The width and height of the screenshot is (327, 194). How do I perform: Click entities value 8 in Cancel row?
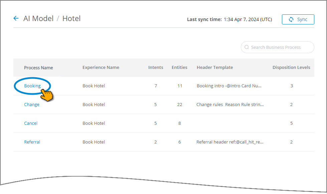coord(180,123)
